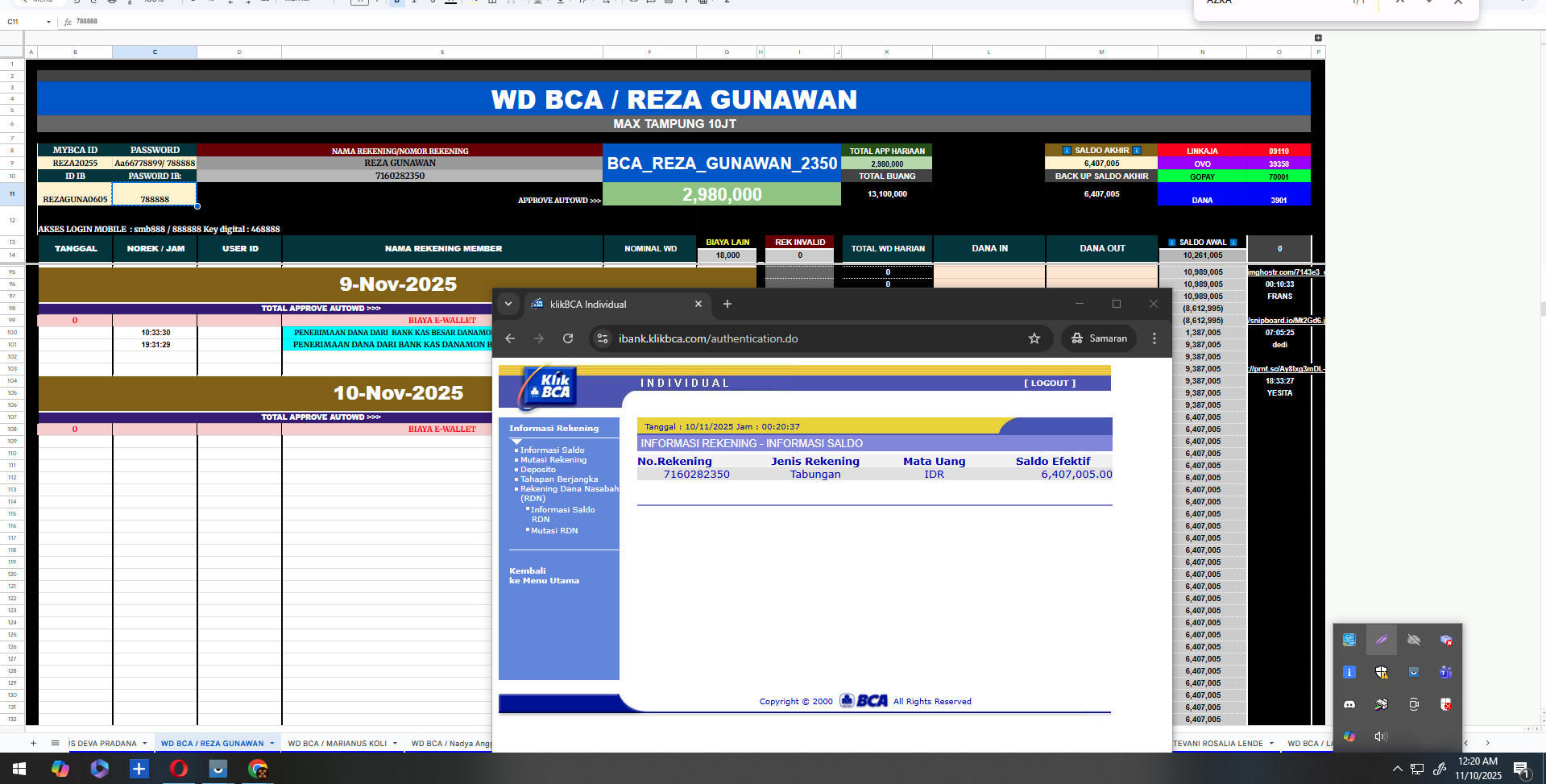Open the prnt.sc link in column O

tap(1284, 369)
